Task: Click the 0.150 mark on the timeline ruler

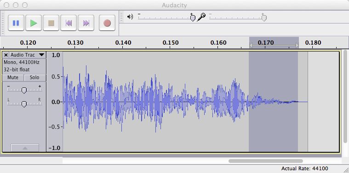Action: 170,42
